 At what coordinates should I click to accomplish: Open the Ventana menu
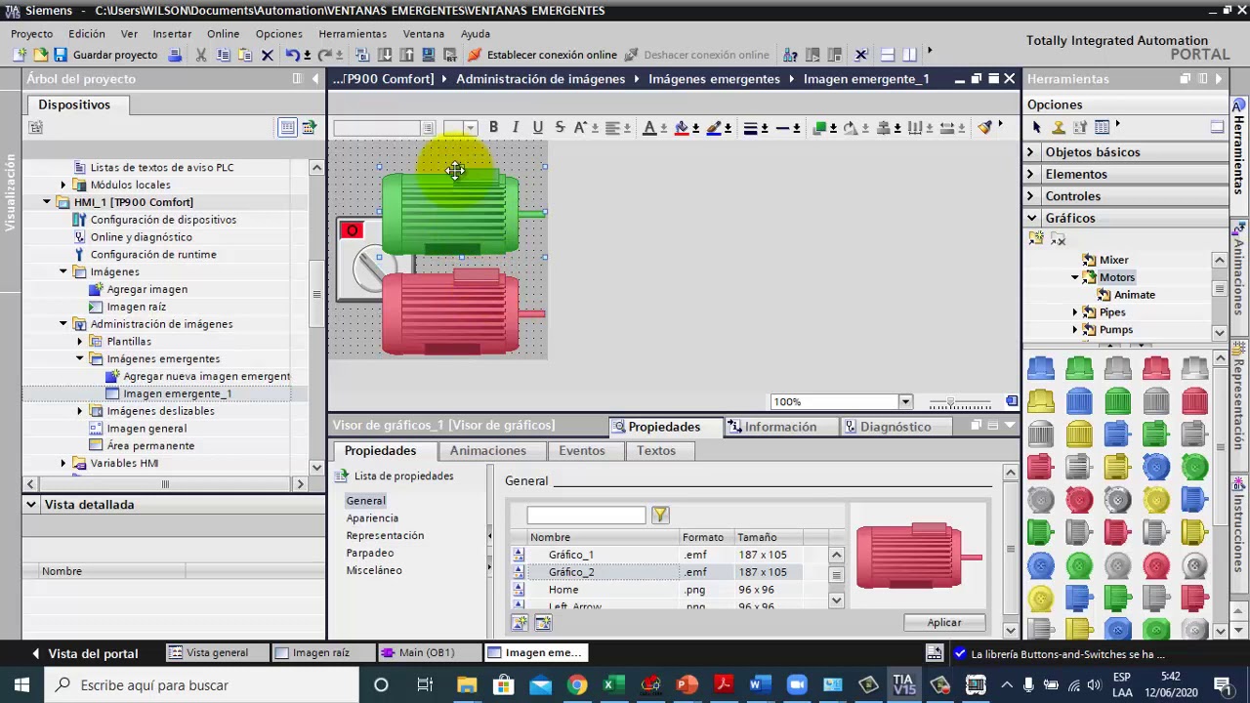click(x=423, y=33)
